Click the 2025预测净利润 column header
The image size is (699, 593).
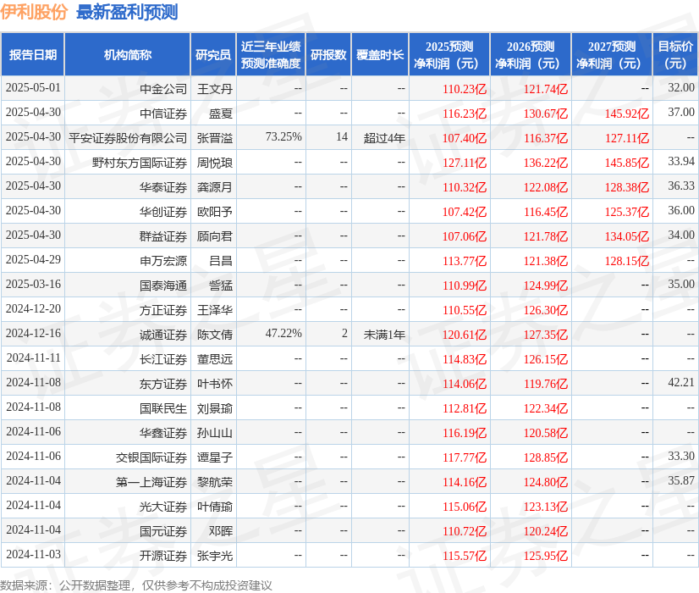pos(449,53)
